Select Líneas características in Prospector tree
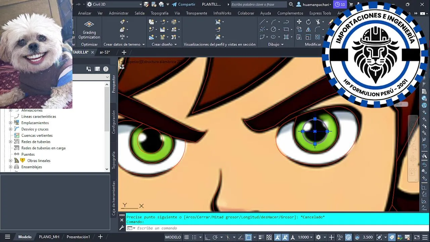This screenshot has width=430, height=242. point(39,117)
